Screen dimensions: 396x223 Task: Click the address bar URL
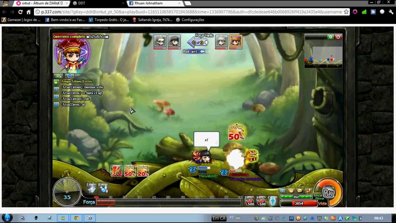click(192, 12)
